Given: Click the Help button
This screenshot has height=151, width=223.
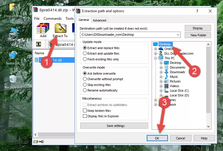Looking at the screenshot, I should pos(204,138).
